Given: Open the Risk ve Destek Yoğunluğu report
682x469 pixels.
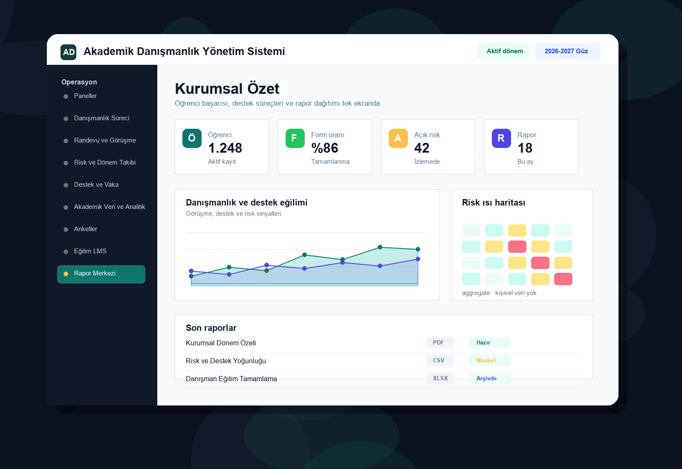Looking at the screenshot, I should pos(226,361).
